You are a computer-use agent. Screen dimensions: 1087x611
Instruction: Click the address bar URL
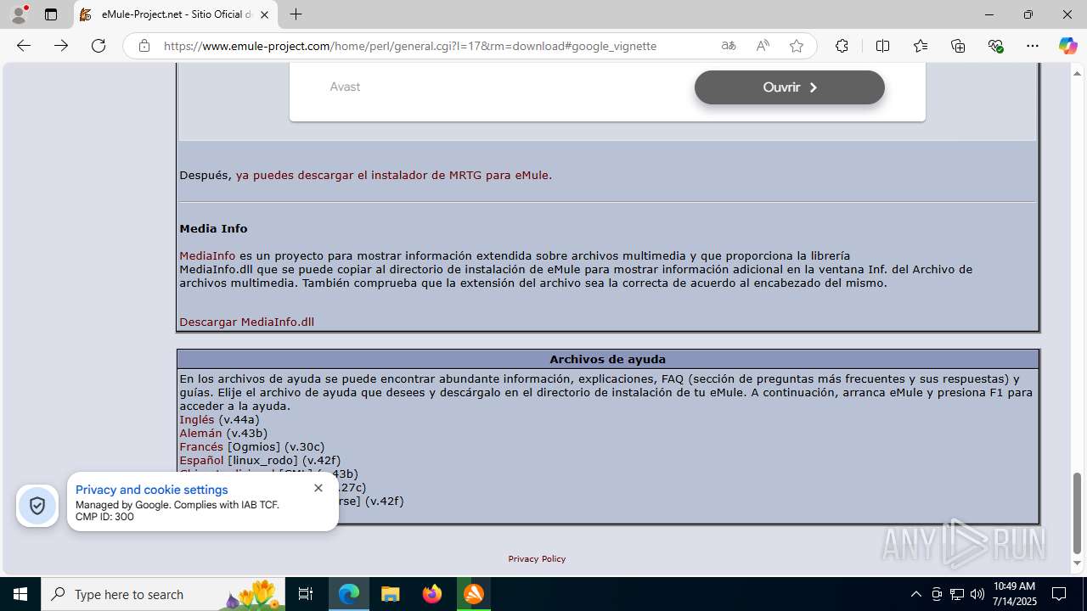pyautogui.click(x=409, y=46)
